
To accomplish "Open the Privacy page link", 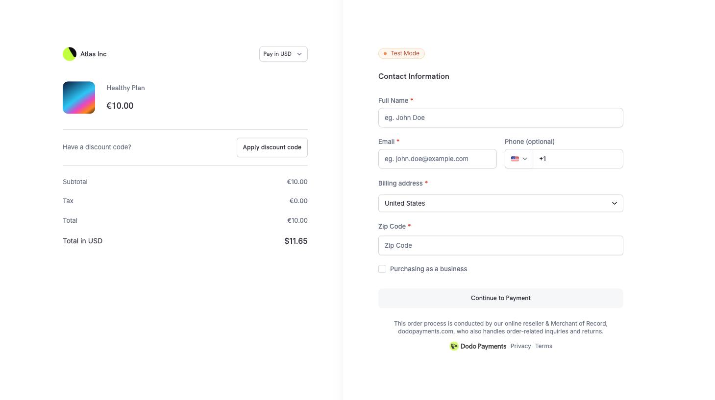I will 520,346.
